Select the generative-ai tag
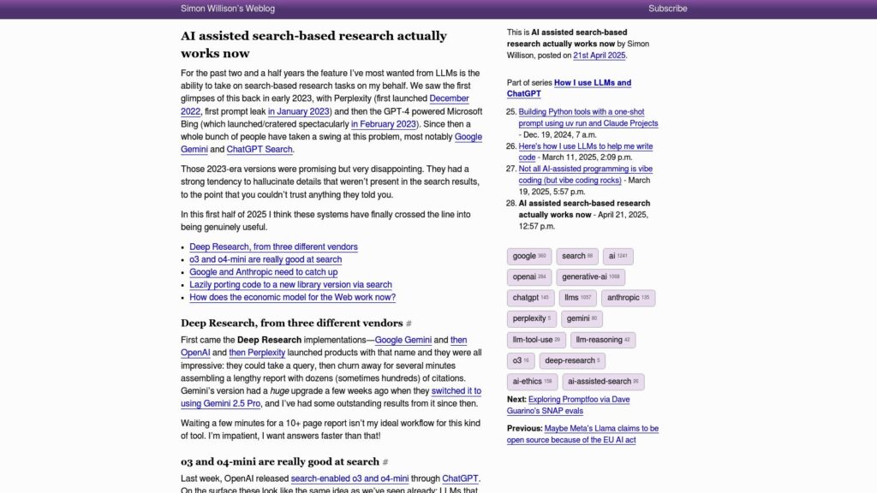Screen dimensions: 877x493 (591, 276)
